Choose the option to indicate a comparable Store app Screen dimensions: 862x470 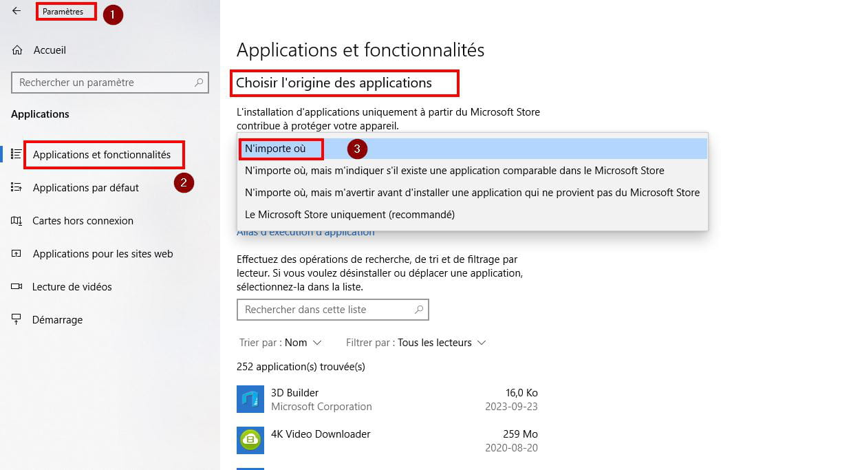tap(472, 171)
